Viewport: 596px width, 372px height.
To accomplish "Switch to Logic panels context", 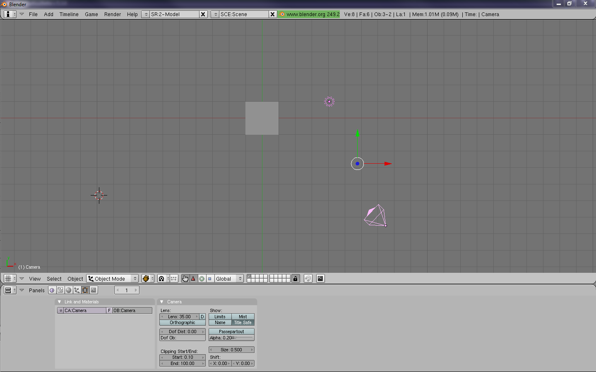I will click(x=52, y=290).
